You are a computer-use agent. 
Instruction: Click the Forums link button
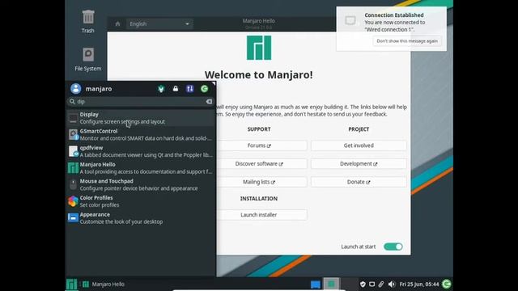click(x=259, y=145)
